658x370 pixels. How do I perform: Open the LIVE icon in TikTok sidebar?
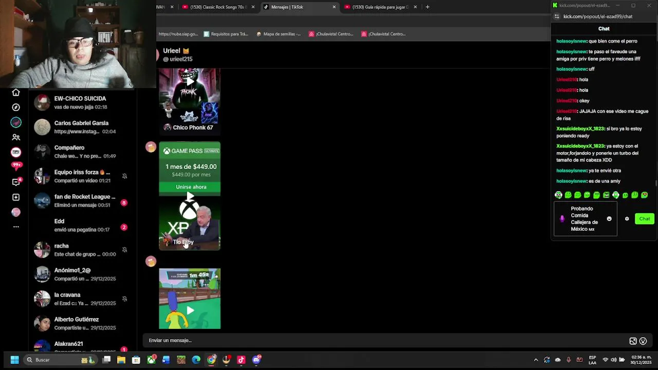tap(16, 152)
